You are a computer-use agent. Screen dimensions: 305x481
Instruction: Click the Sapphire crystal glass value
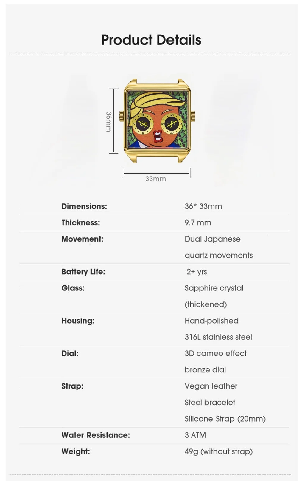pos(214,288)
